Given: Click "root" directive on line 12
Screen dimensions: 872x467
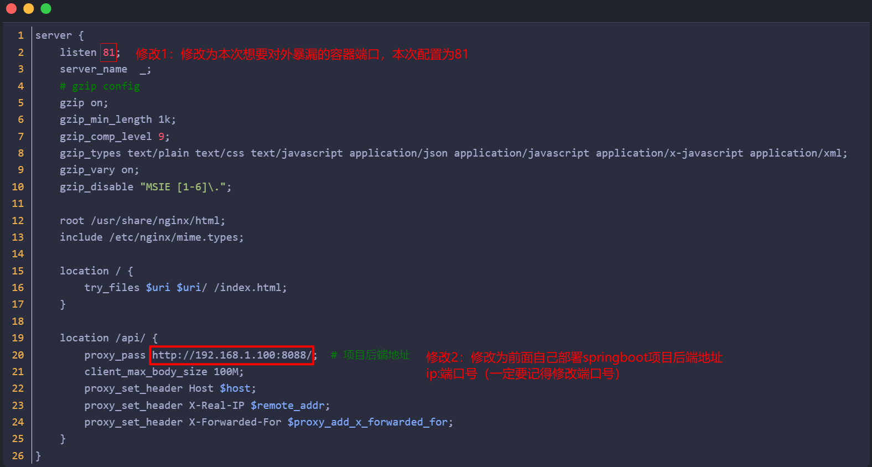Looking at the screenshot, I should coord(72,221).
